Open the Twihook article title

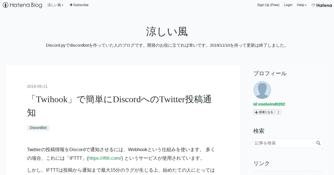(119, 106)
